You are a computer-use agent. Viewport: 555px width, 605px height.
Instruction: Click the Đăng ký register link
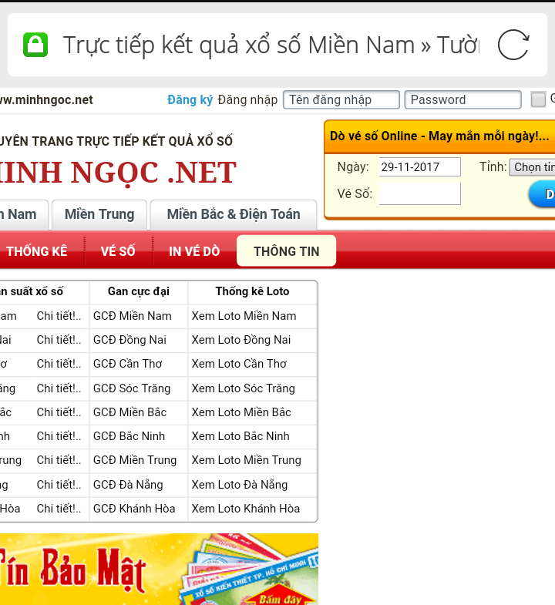tap(190, 99)
